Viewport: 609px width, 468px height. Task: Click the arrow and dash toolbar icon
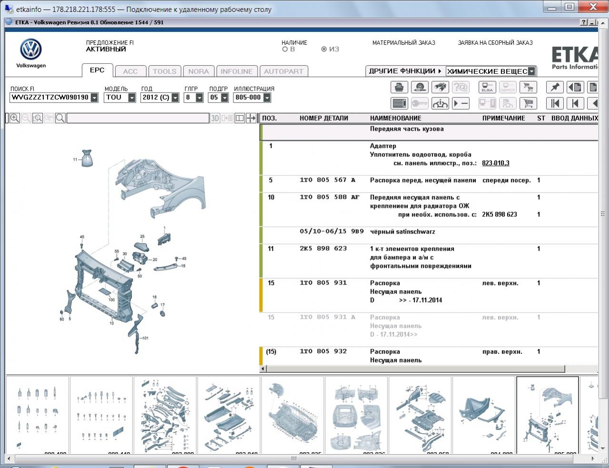(x=460, y=103)
